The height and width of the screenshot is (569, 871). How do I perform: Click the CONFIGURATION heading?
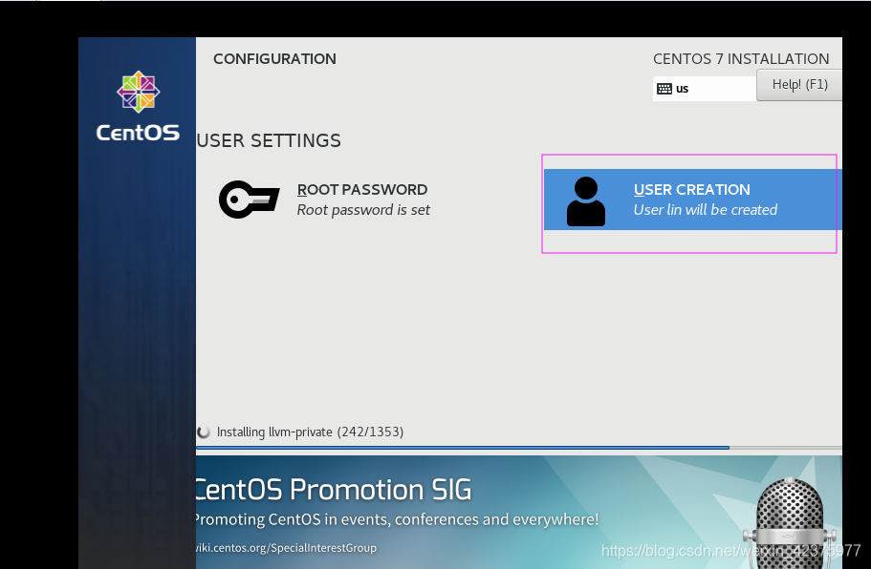tap(274, 59)
